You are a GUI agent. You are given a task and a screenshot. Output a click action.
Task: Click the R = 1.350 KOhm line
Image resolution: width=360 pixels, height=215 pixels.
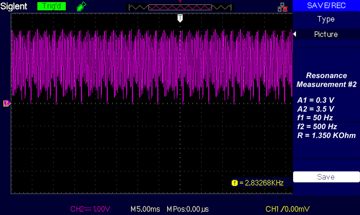point(326,136)
